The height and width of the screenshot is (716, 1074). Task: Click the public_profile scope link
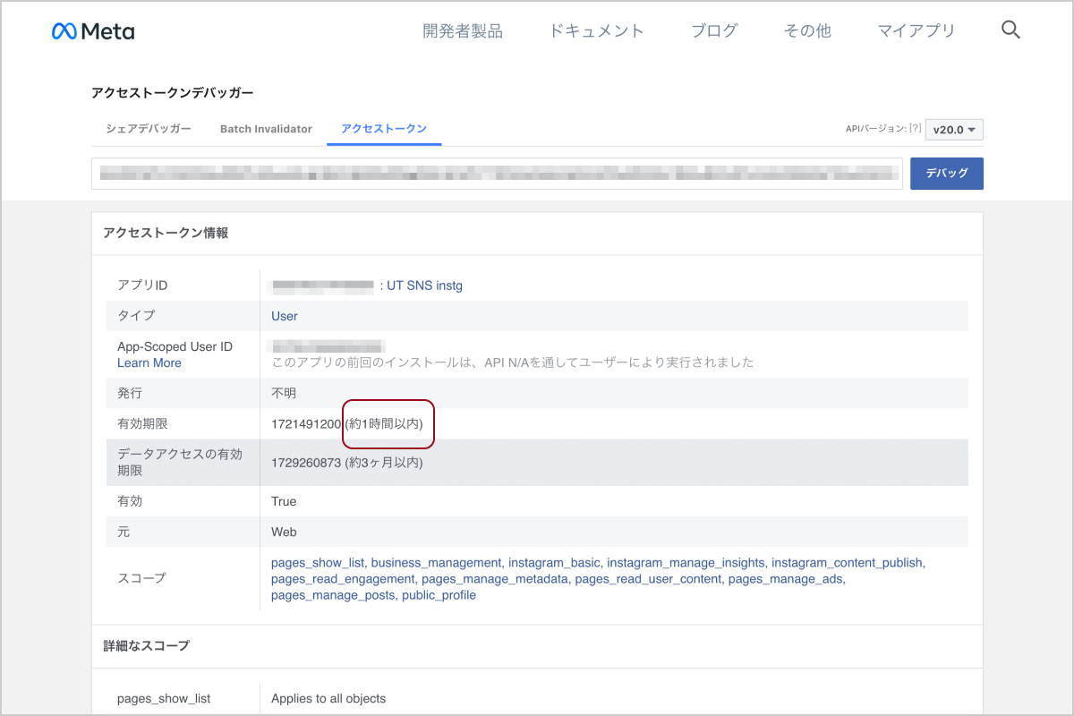tap(439, 595)
